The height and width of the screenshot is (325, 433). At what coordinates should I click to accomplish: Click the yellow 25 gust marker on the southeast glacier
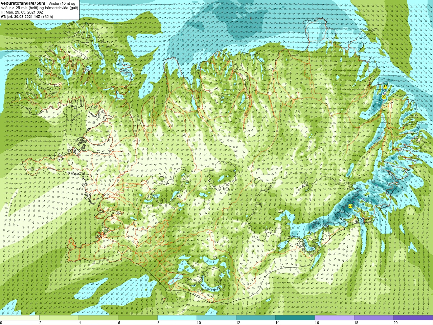coord(350,206)
